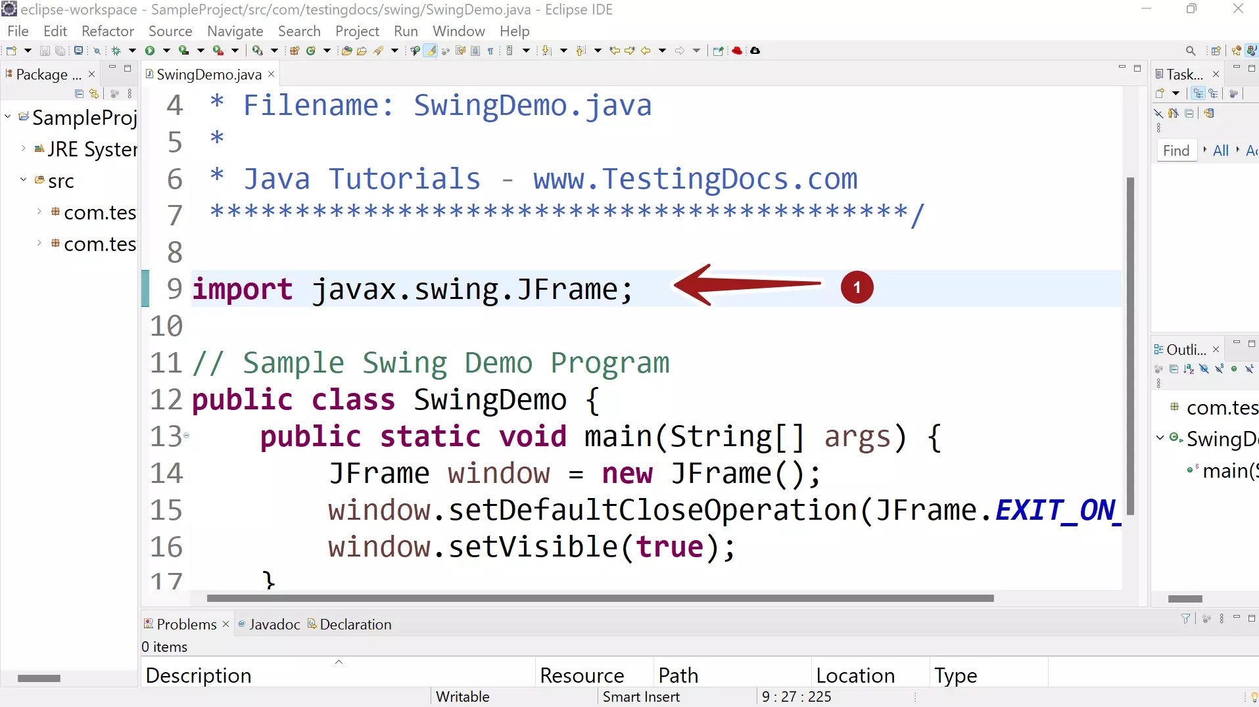Click Collapse All in Package Explorer

click(80, 93)
